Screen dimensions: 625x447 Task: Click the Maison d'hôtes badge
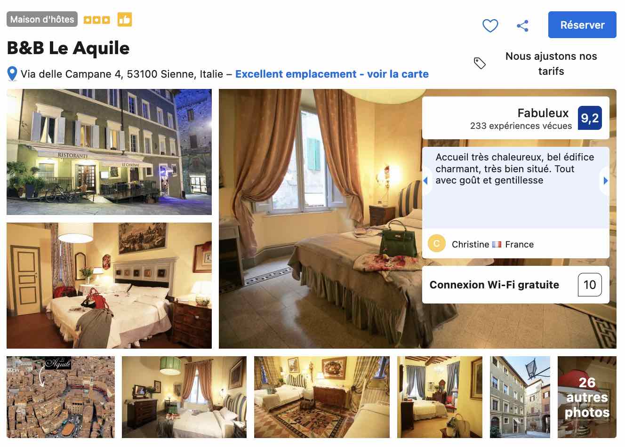42,19
